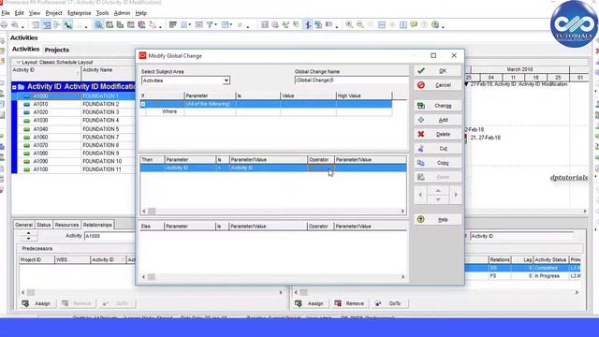Open the Tools menu
Screen dimensions: 599x337
(102, 13)
